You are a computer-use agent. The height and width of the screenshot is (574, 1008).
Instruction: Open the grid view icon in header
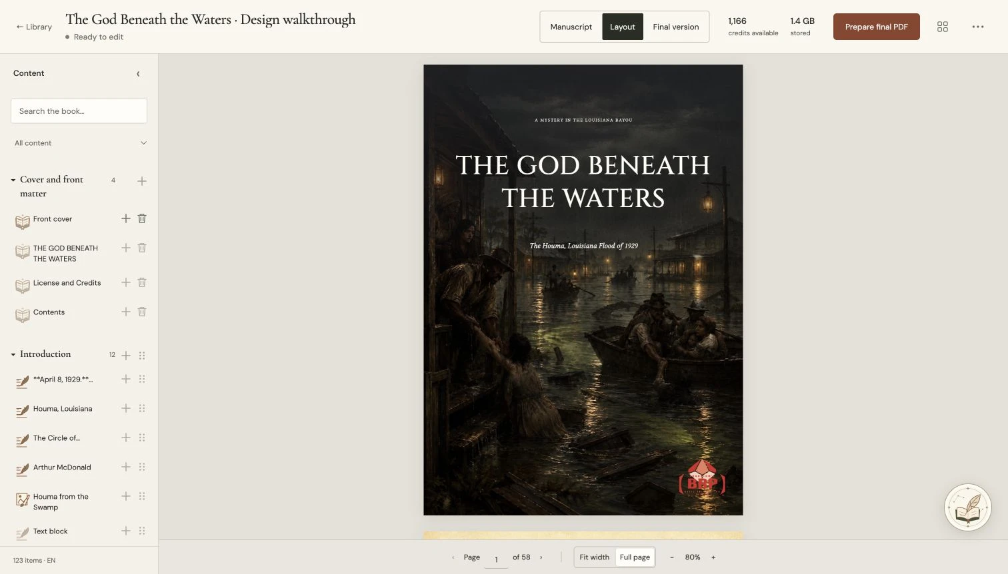coord(943,27)
